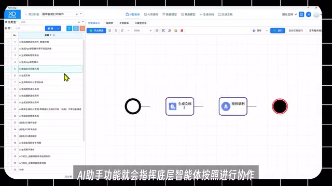Click the blue 运行 run button
Image resolution: width=332 pixels, height=186 pixels.
click(x=278, y=30)
